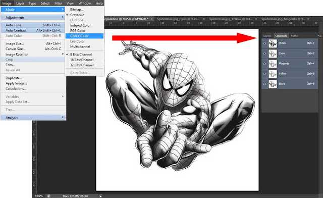Switch to Spiderman.jpg_Cyan document tab
The image size is (323, 198).
178,19
